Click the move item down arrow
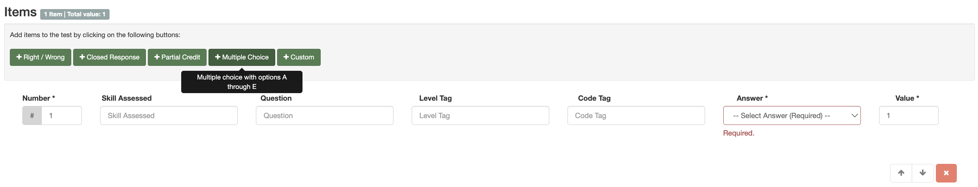Image resolution: width=978 pixels, height=187 pixels. [922, 173]
